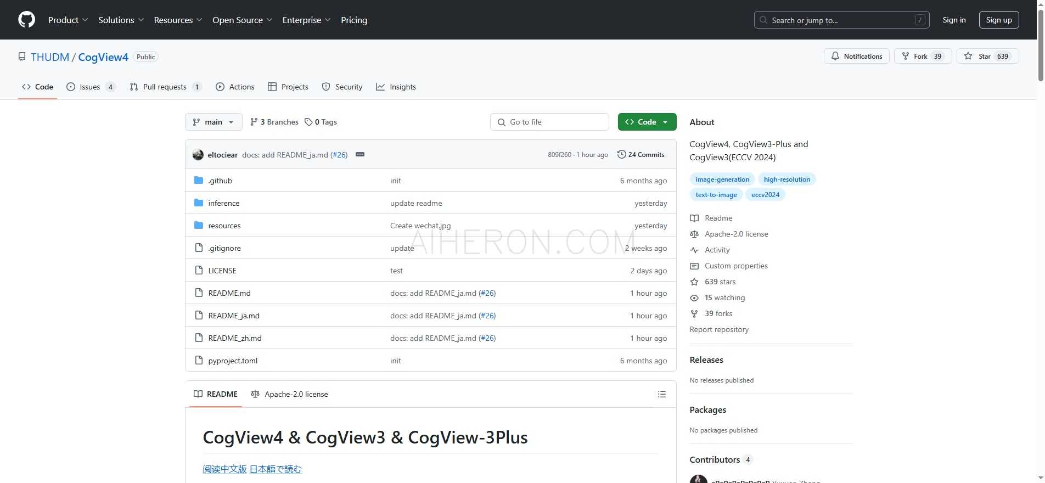
Task: Open the README_zh.md file
Action: (234, 338)
